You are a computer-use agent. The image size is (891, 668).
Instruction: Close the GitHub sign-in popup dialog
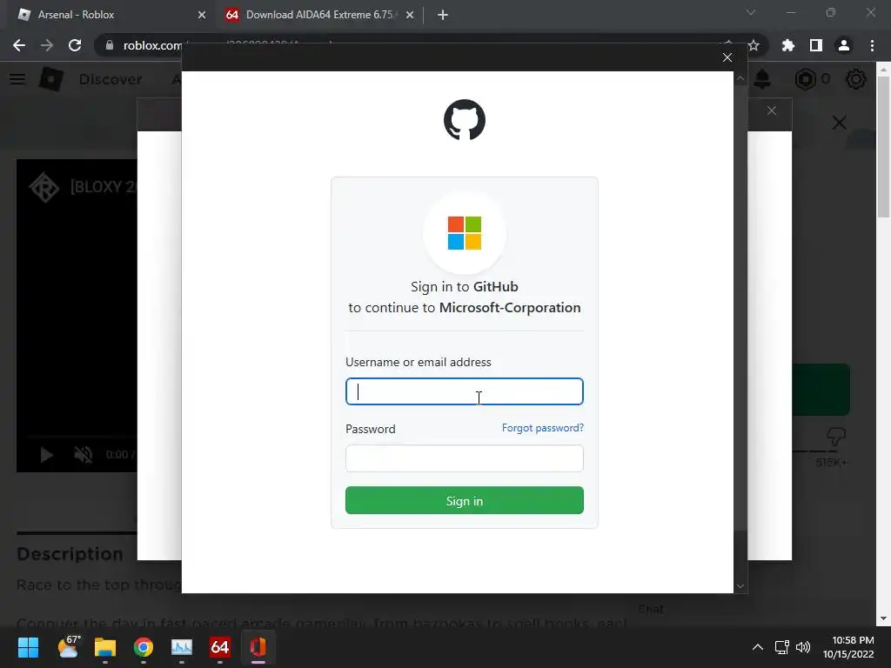[727, 57]
